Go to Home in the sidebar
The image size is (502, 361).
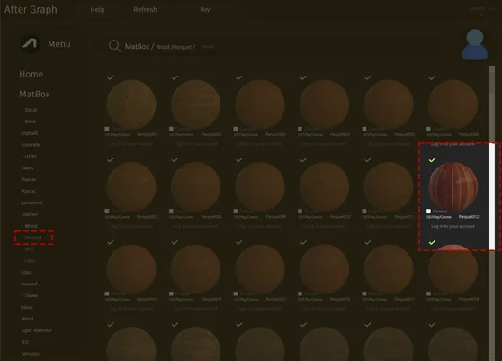(31, 74)
